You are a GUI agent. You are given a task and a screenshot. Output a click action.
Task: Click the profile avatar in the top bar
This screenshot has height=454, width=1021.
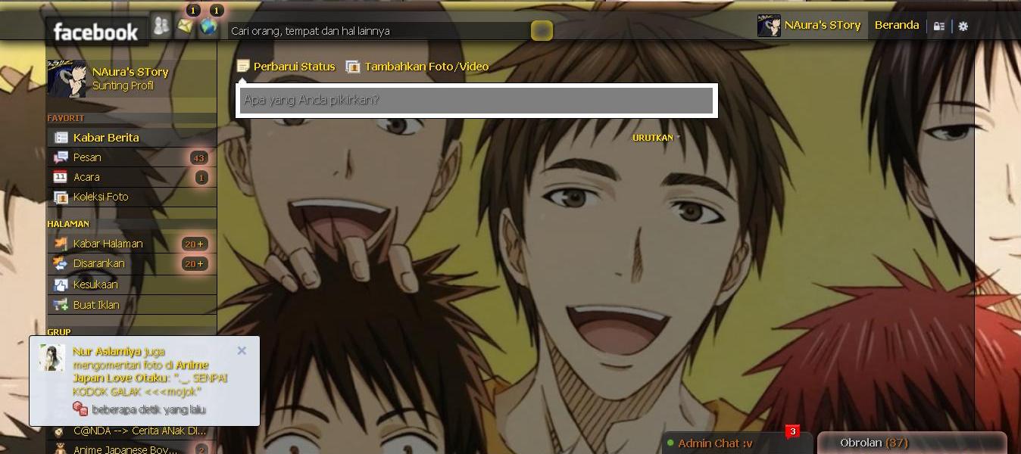pos(769,25)
